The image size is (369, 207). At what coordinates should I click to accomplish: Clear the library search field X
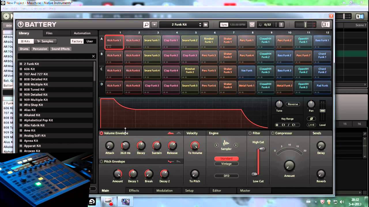pos(93,56)
